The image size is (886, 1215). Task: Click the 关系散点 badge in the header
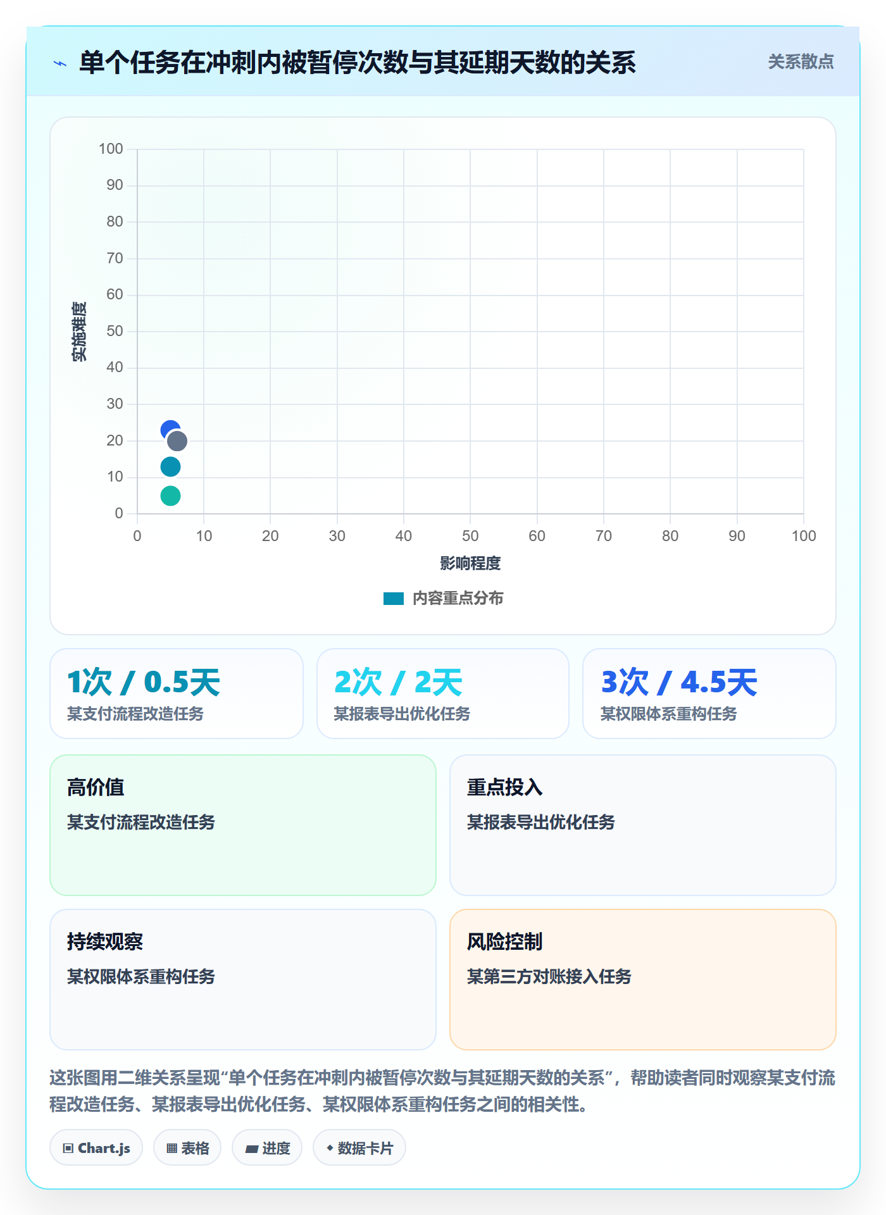[x=801, y=62]
